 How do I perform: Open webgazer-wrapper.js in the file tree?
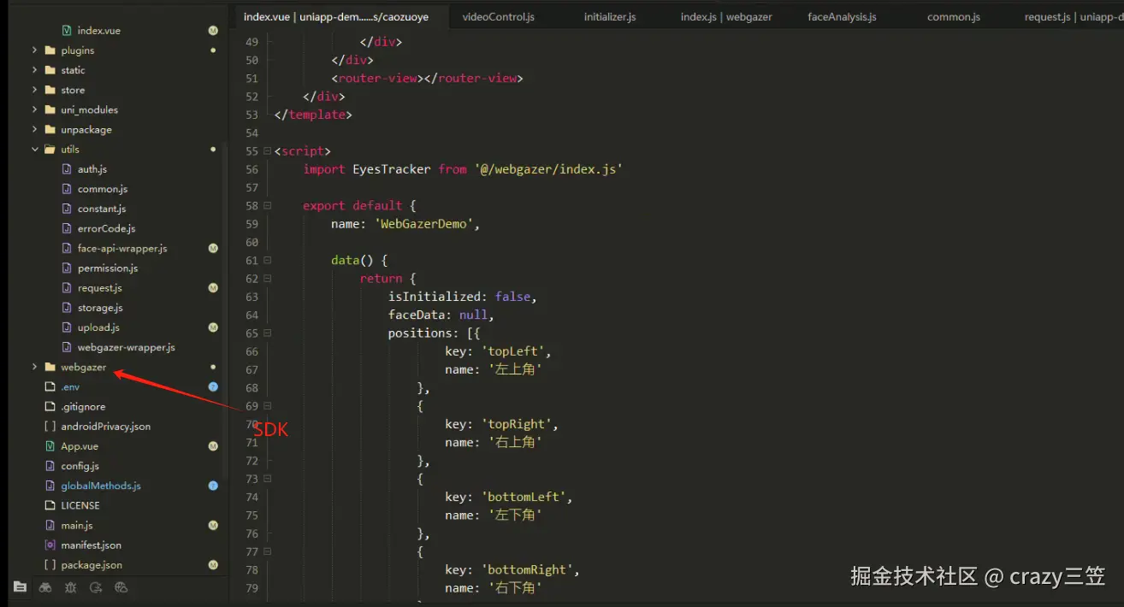tap(126, 348)
